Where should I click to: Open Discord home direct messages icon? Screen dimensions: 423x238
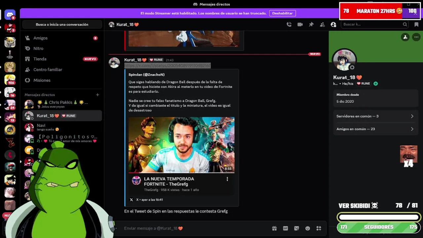point(10,15)
